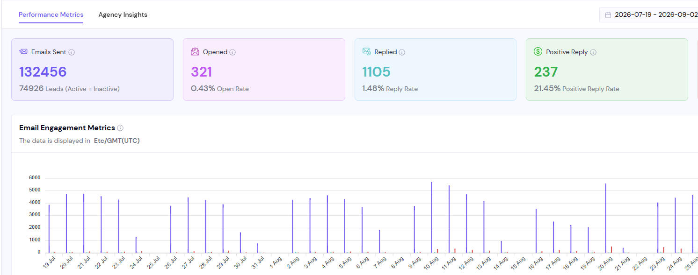Screen dimensions: 698x275
Task: Select the 31 Jul sent bar
Action: click(258, 248)
